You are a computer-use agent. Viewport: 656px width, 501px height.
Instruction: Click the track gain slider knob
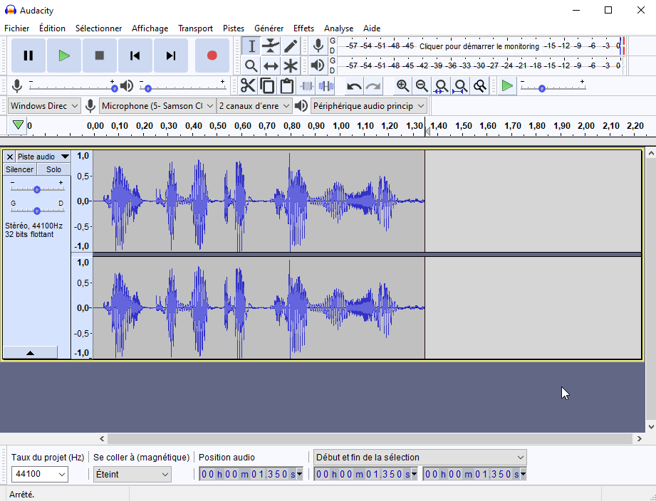pyautogui.click(x=37, y=189)
